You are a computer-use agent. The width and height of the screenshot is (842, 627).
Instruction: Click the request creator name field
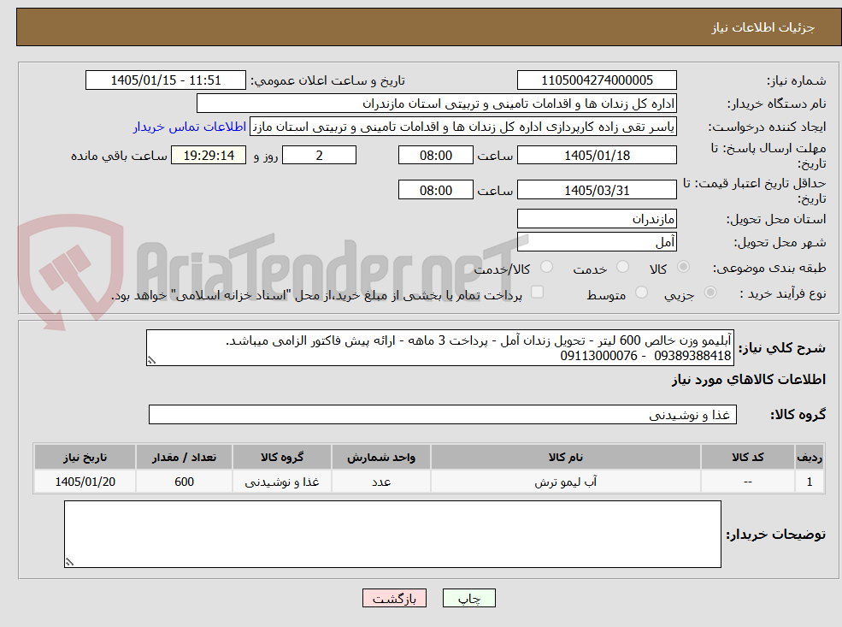click(462, 127)
